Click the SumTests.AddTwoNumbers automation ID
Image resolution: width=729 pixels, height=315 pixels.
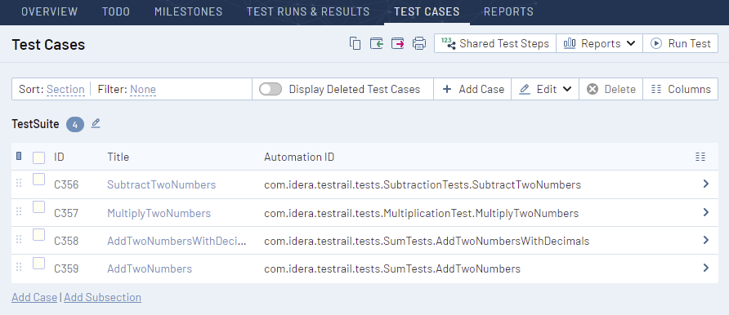[392, 268]
